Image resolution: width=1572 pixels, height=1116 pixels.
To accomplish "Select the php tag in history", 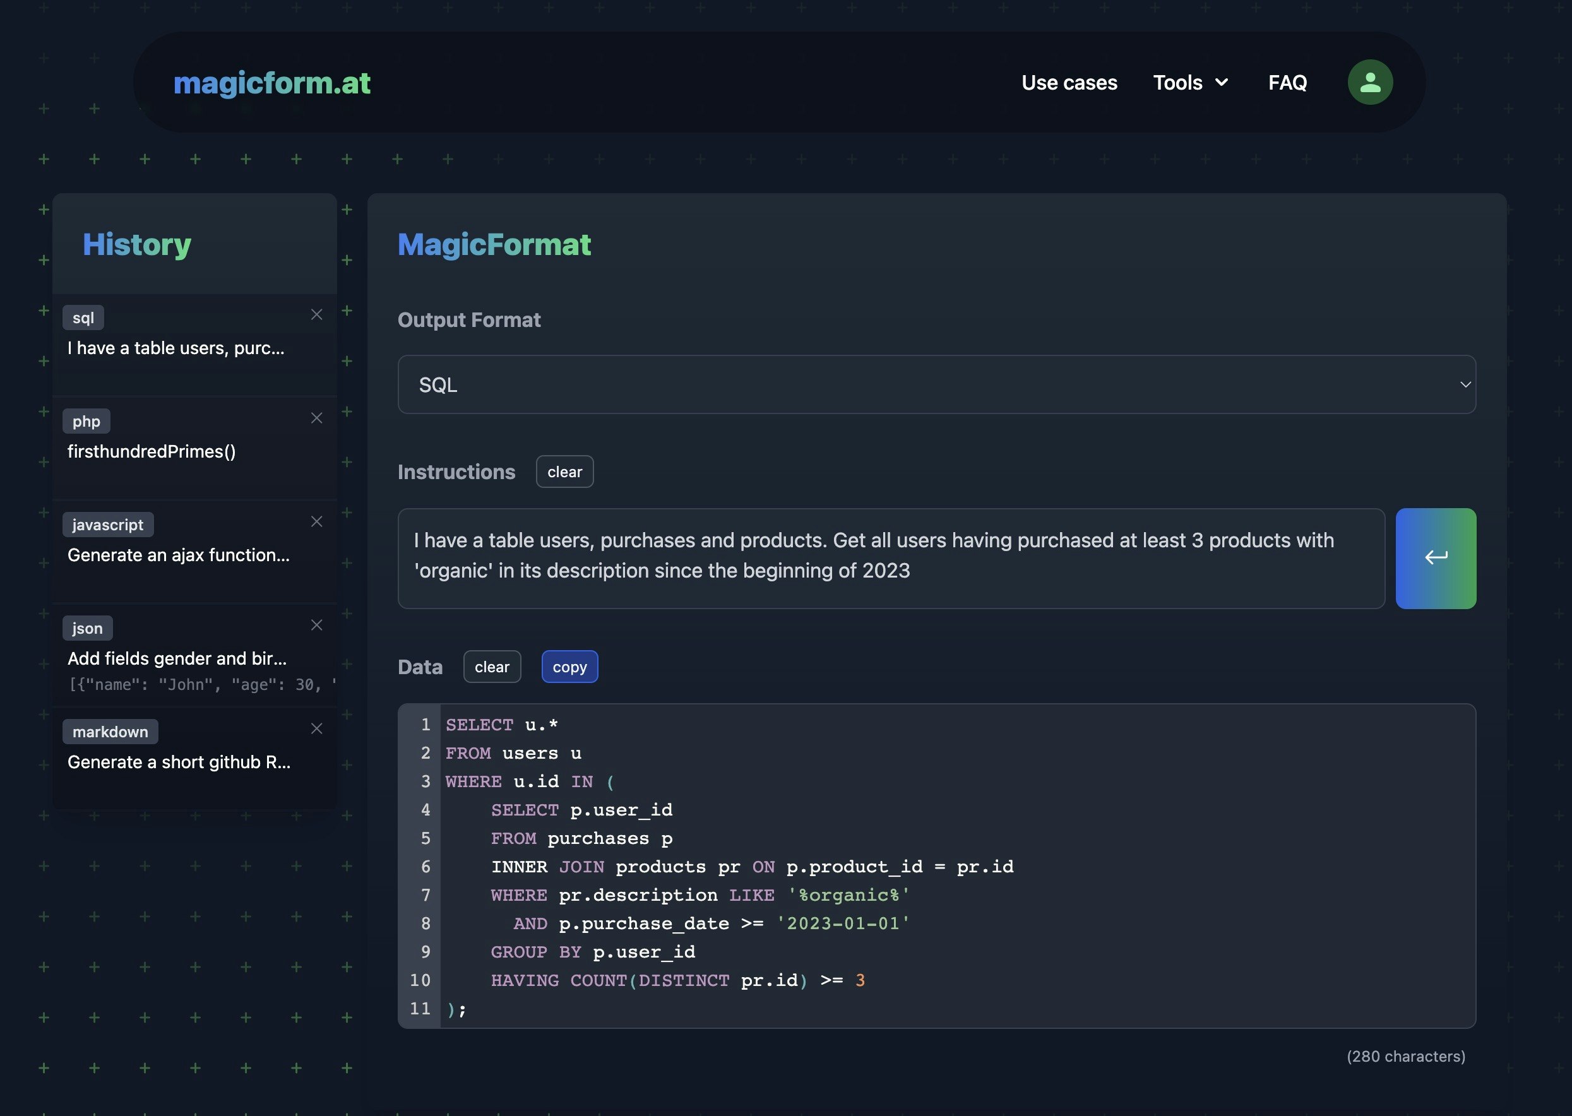I will coord(86,421).
